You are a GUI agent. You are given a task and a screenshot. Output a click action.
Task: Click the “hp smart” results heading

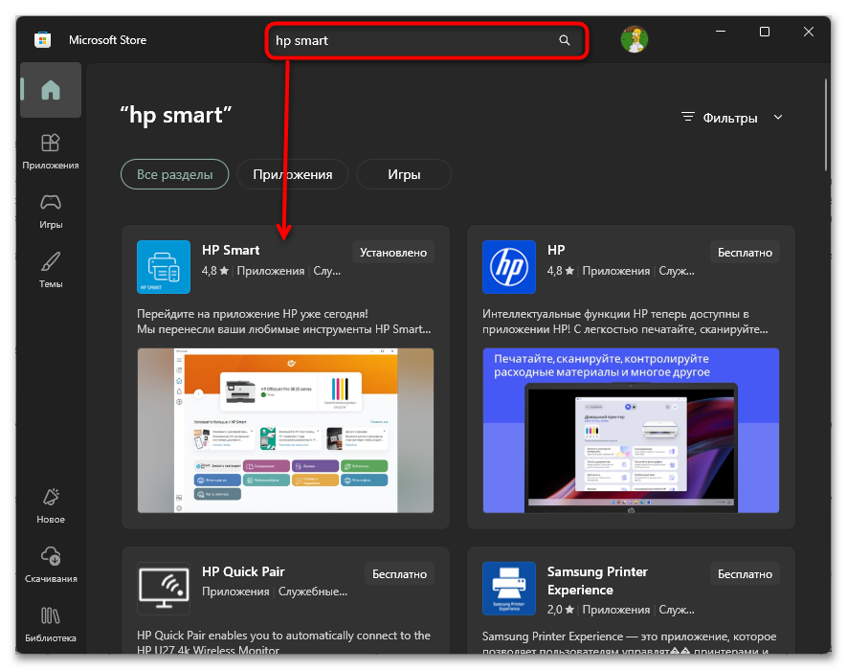(x=176, y=115)
